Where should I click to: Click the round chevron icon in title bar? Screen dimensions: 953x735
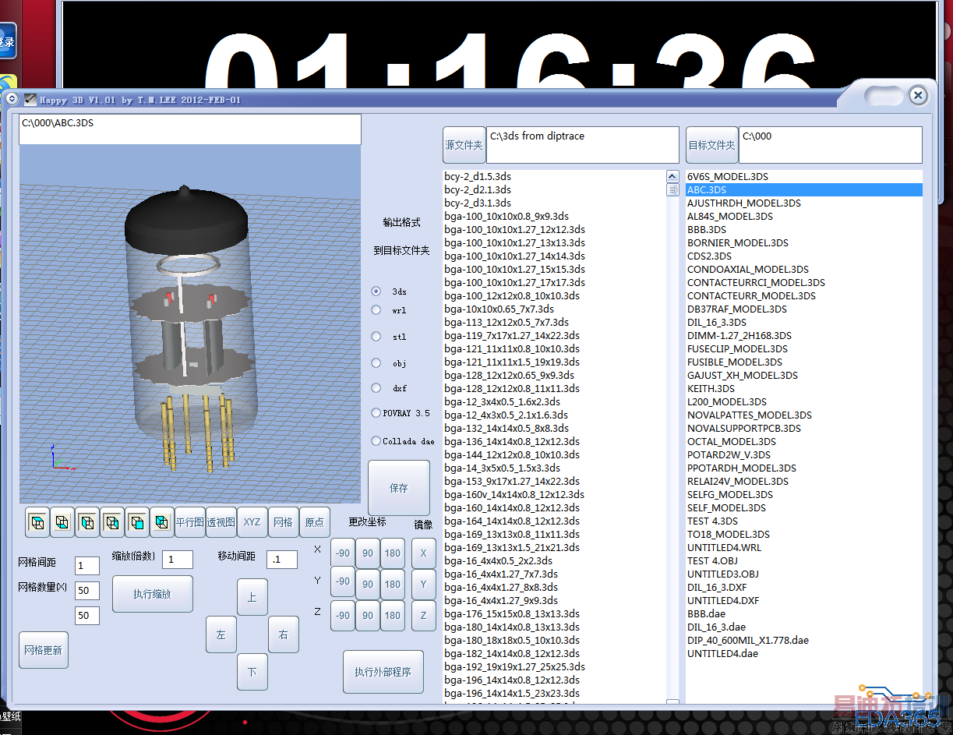pyautogui.click(x=12, y=98)
